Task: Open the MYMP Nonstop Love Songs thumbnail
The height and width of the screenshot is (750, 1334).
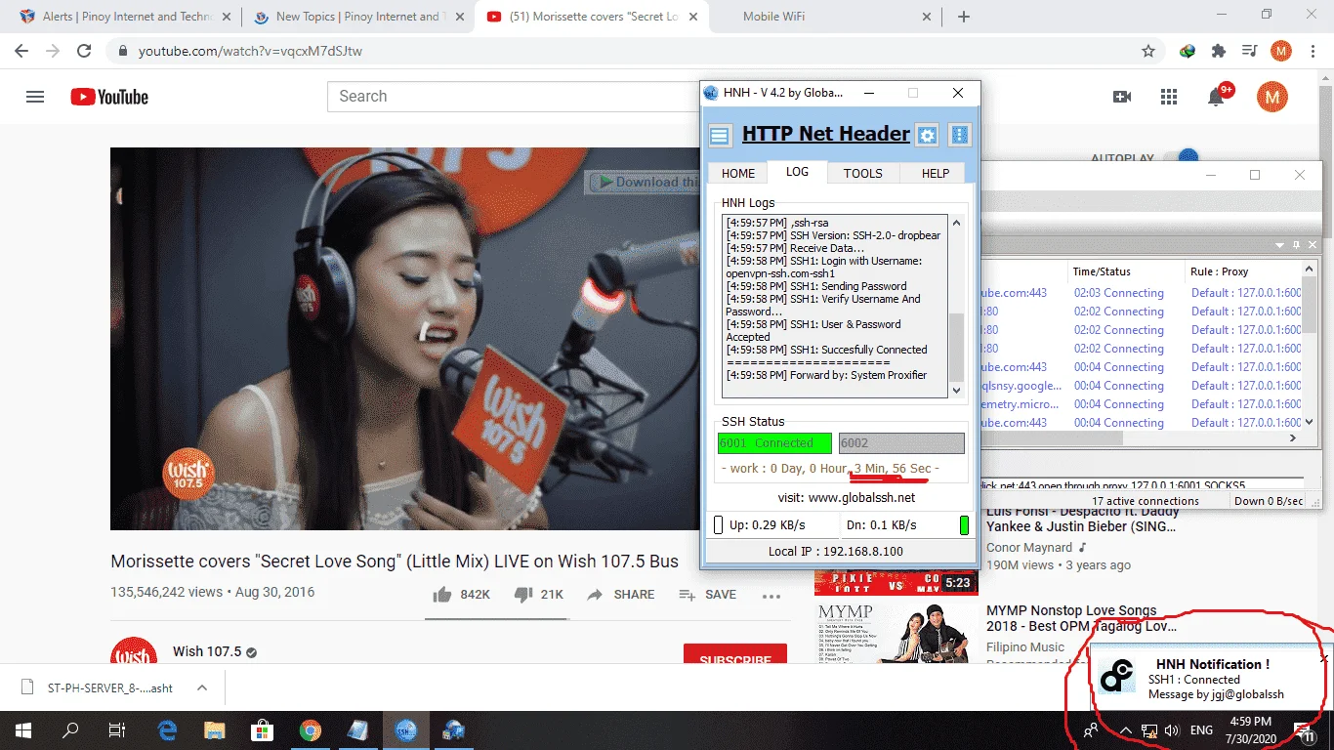Action: pos(896,633)
